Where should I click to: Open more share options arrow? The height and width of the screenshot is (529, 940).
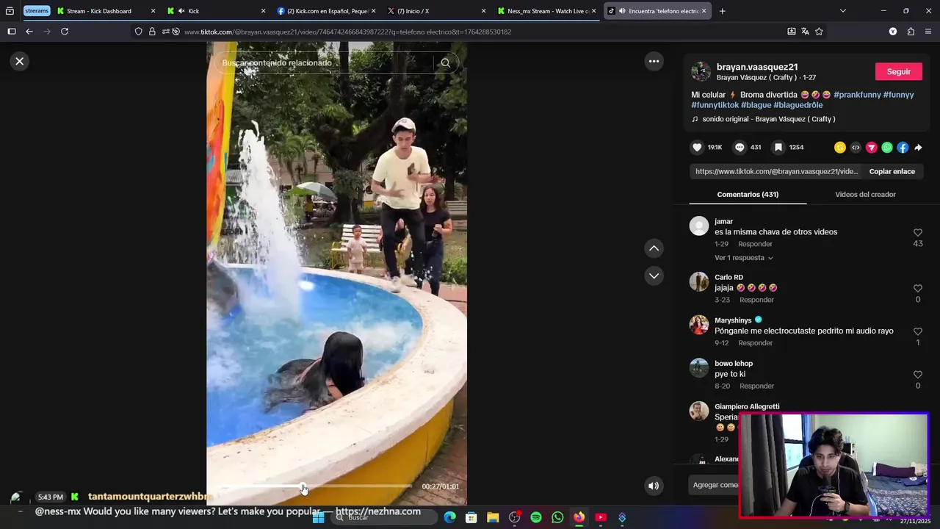pos(918,148)
